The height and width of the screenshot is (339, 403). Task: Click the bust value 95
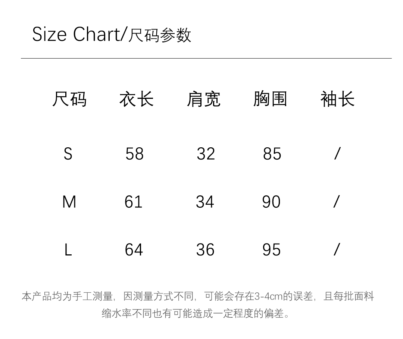click(271, 250)
